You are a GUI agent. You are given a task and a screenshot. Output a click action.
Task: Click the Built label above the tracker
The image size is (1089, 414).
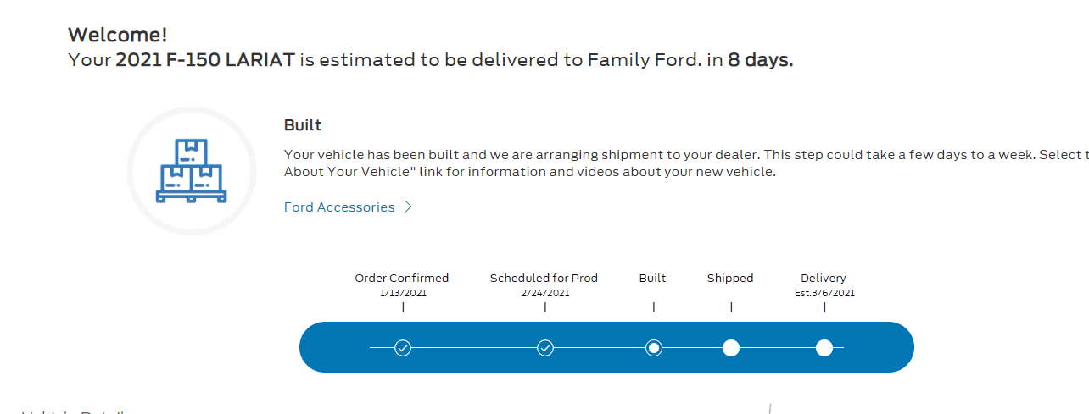(x=652, y=278)
